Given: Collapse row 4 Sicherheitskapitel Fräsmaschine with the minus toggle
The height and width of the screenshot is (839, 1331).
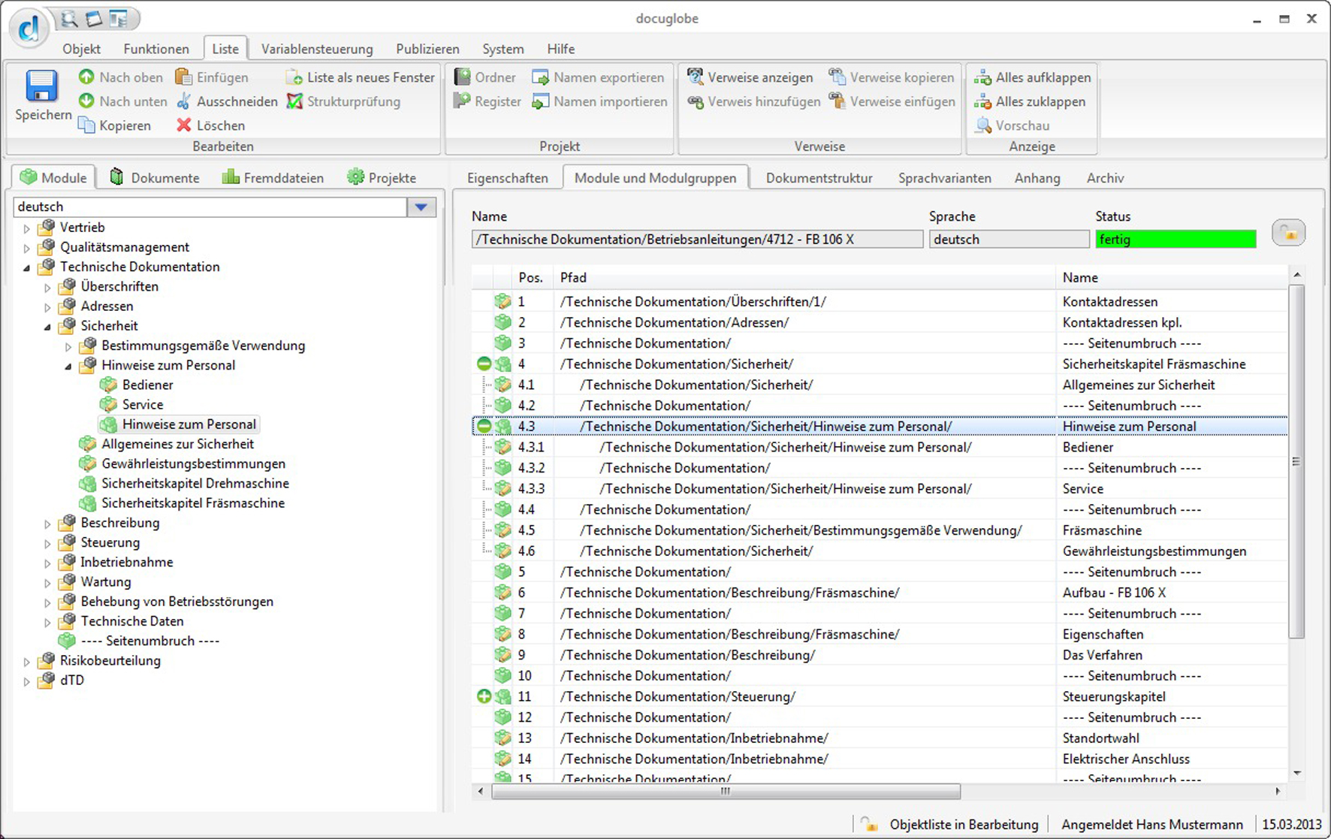Looking at the screenshot, I should [484, 364].
